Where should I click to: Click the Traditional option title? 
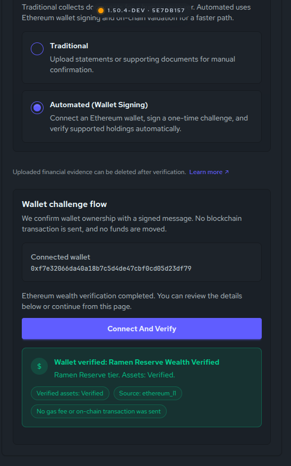(69, 46)
